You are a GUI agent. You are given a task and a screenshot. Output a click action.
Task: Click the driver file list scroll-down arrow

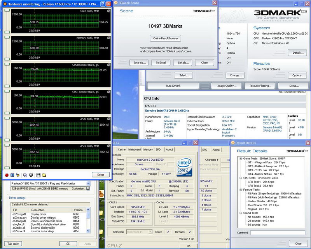88,231
